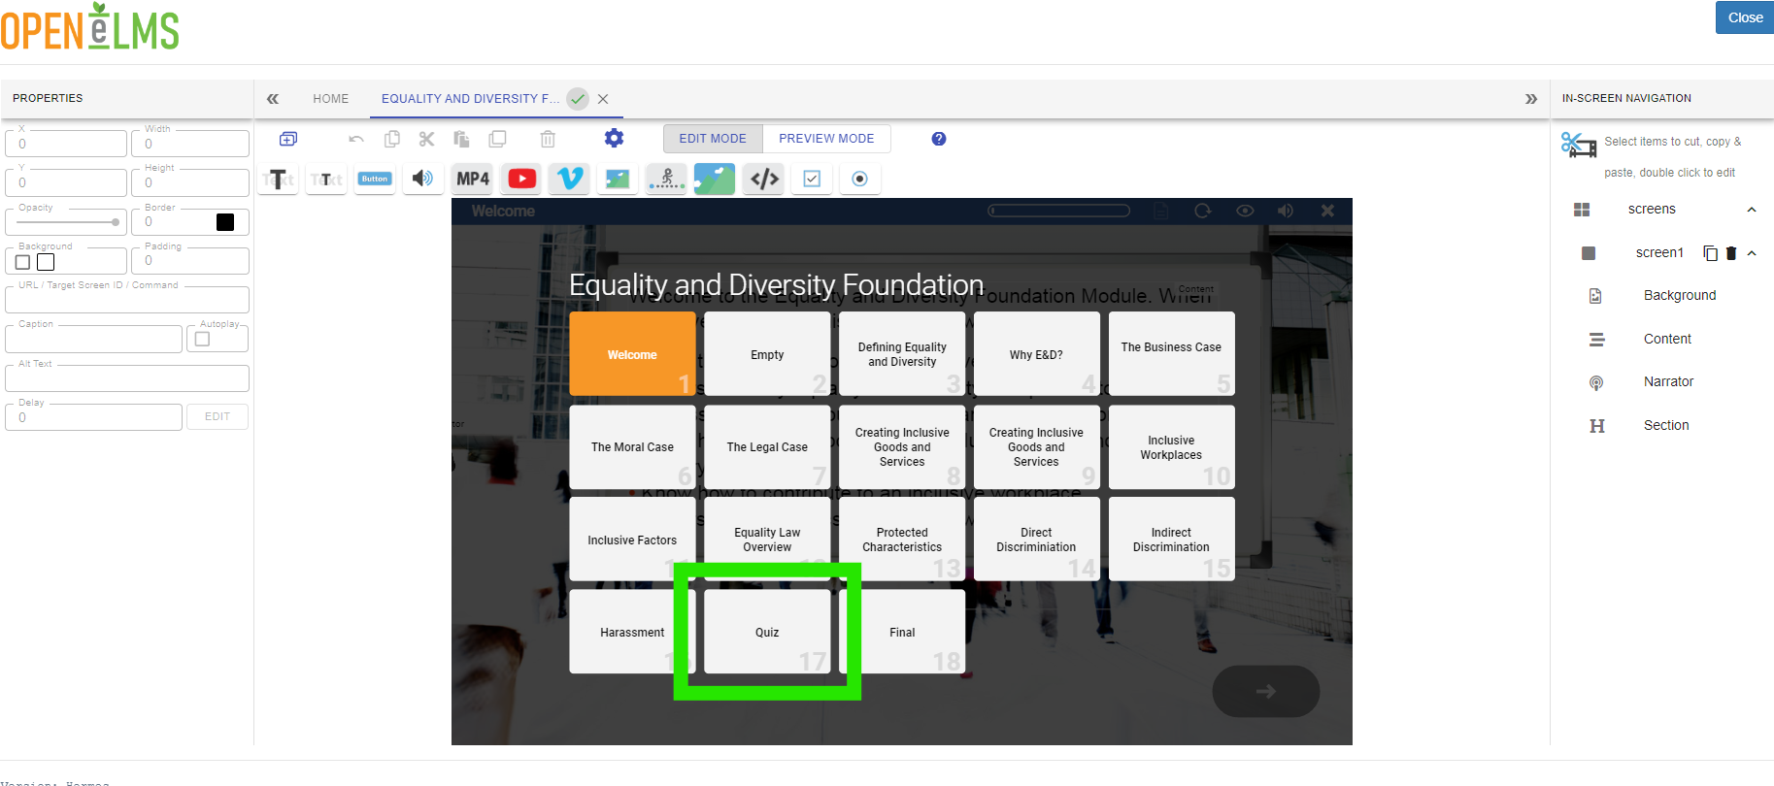The image size is (1774, 786).
Task: Click the Close button
Action: pos(1745,17)
